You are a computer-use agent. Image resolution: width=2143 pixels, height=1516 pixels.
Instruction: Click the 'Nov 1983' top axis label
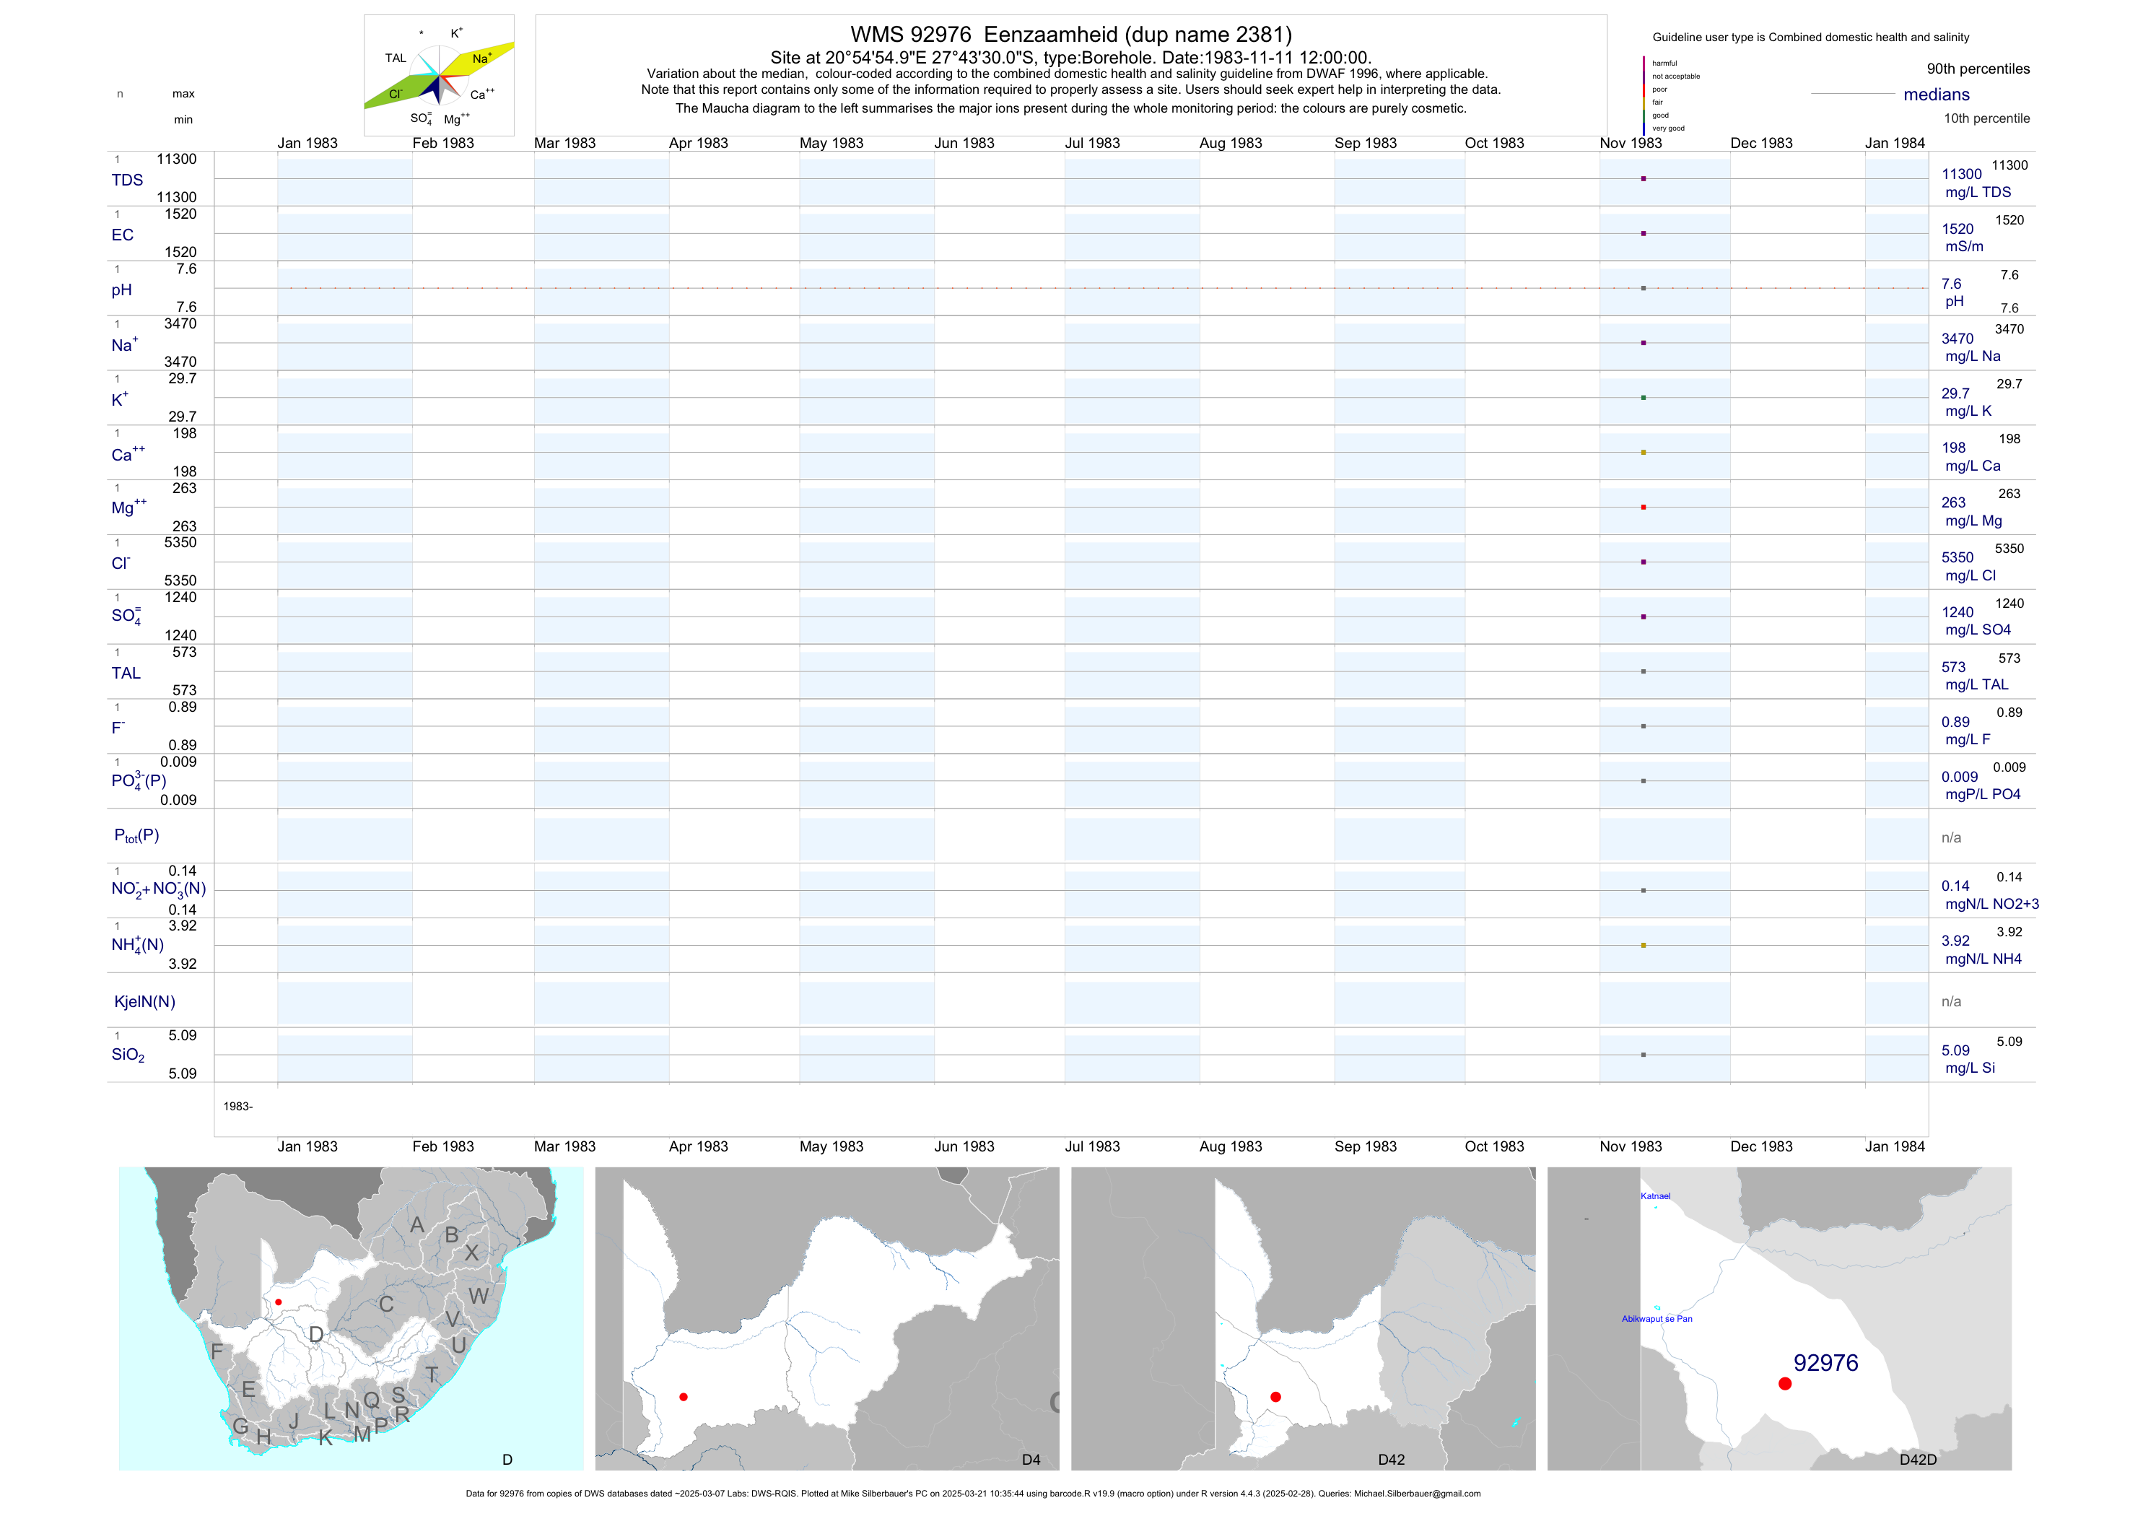[x=1630, y=143]
